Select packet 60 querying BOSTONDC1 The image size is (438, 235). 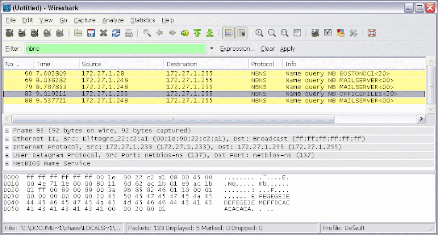[214, 73]
